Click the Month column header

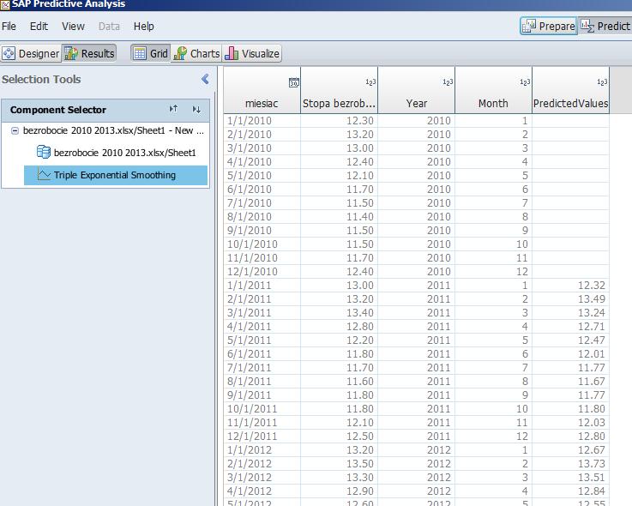pos(493,90)
